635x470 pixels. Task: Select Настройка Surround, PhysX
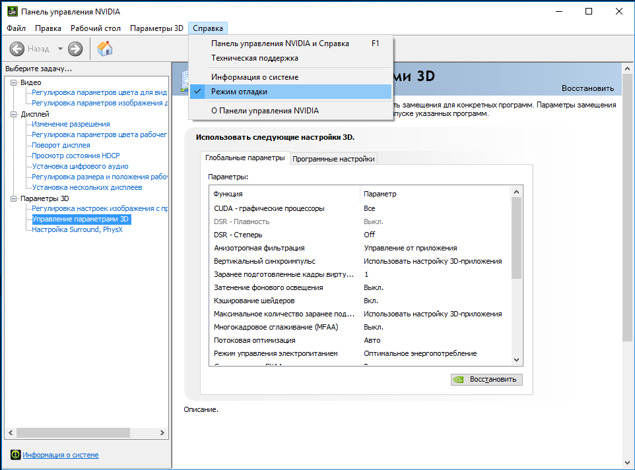[x=77, y=230]
